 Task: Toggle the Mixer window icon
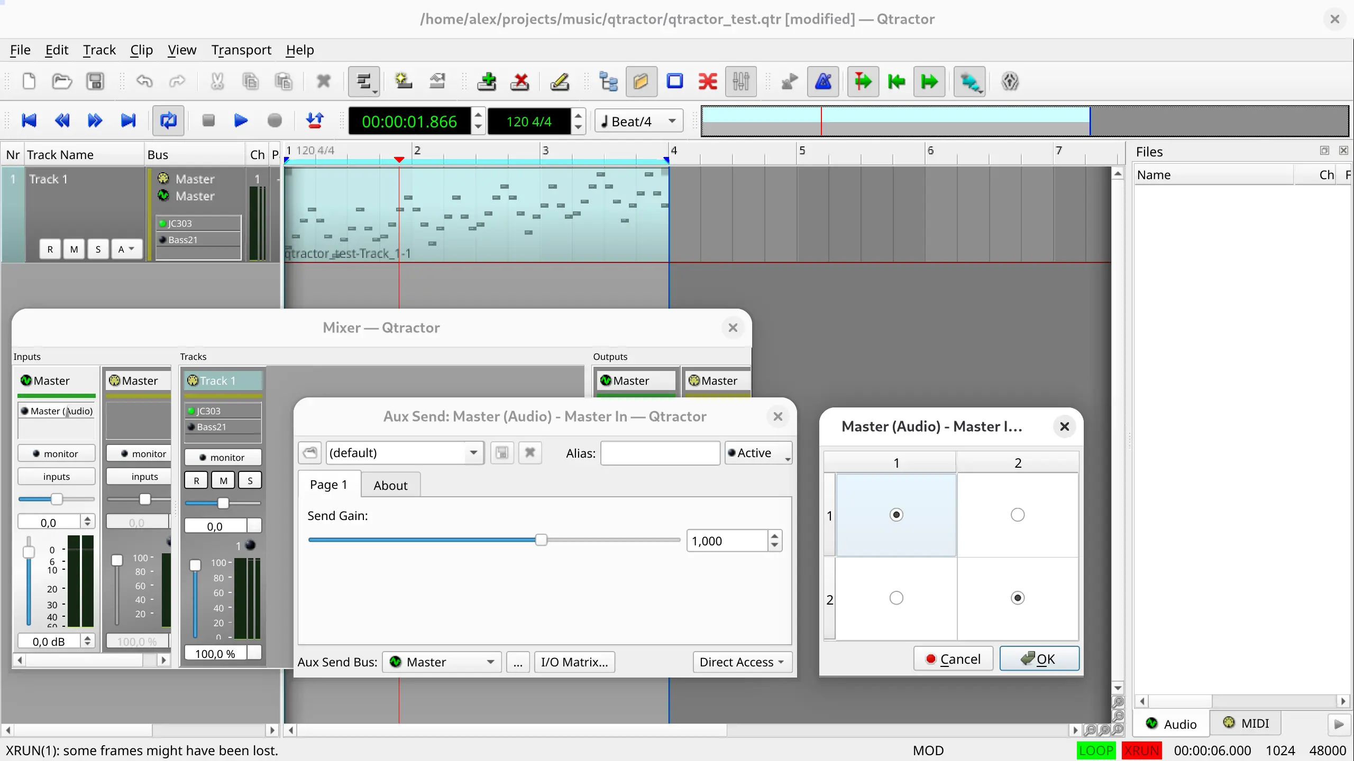point(740,81)
